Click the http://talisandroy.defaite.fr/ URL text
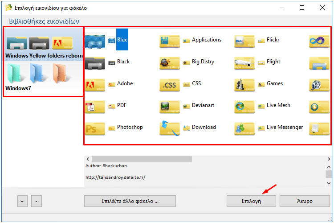Viewport: 334px width, 223px height. 115,178
